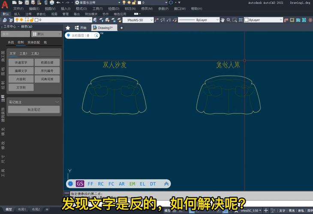
Task: Click the 编辑文字 button
Action: [x=21, y=71]
